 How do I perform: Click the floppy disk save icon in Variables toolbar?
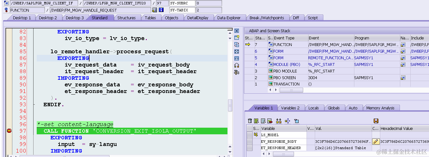coord(376,121)
